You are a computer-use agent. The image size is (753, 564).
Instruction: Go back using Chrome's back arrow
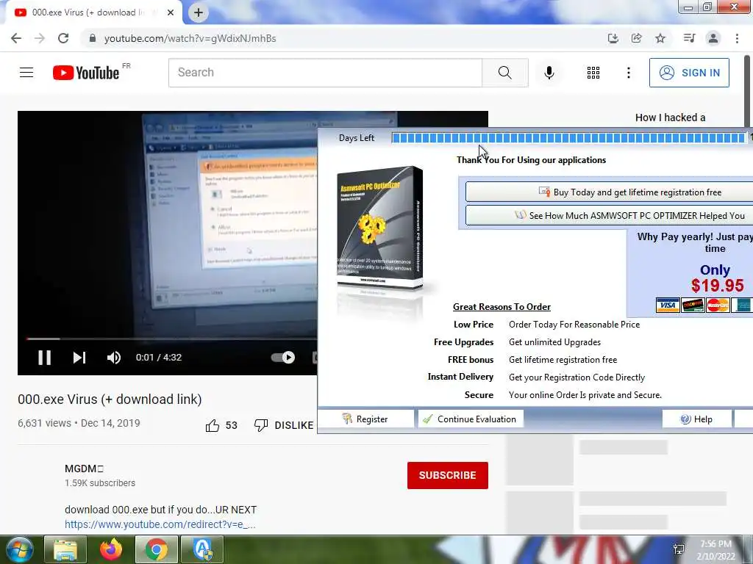pyautogui.click(x=16, y=38)
